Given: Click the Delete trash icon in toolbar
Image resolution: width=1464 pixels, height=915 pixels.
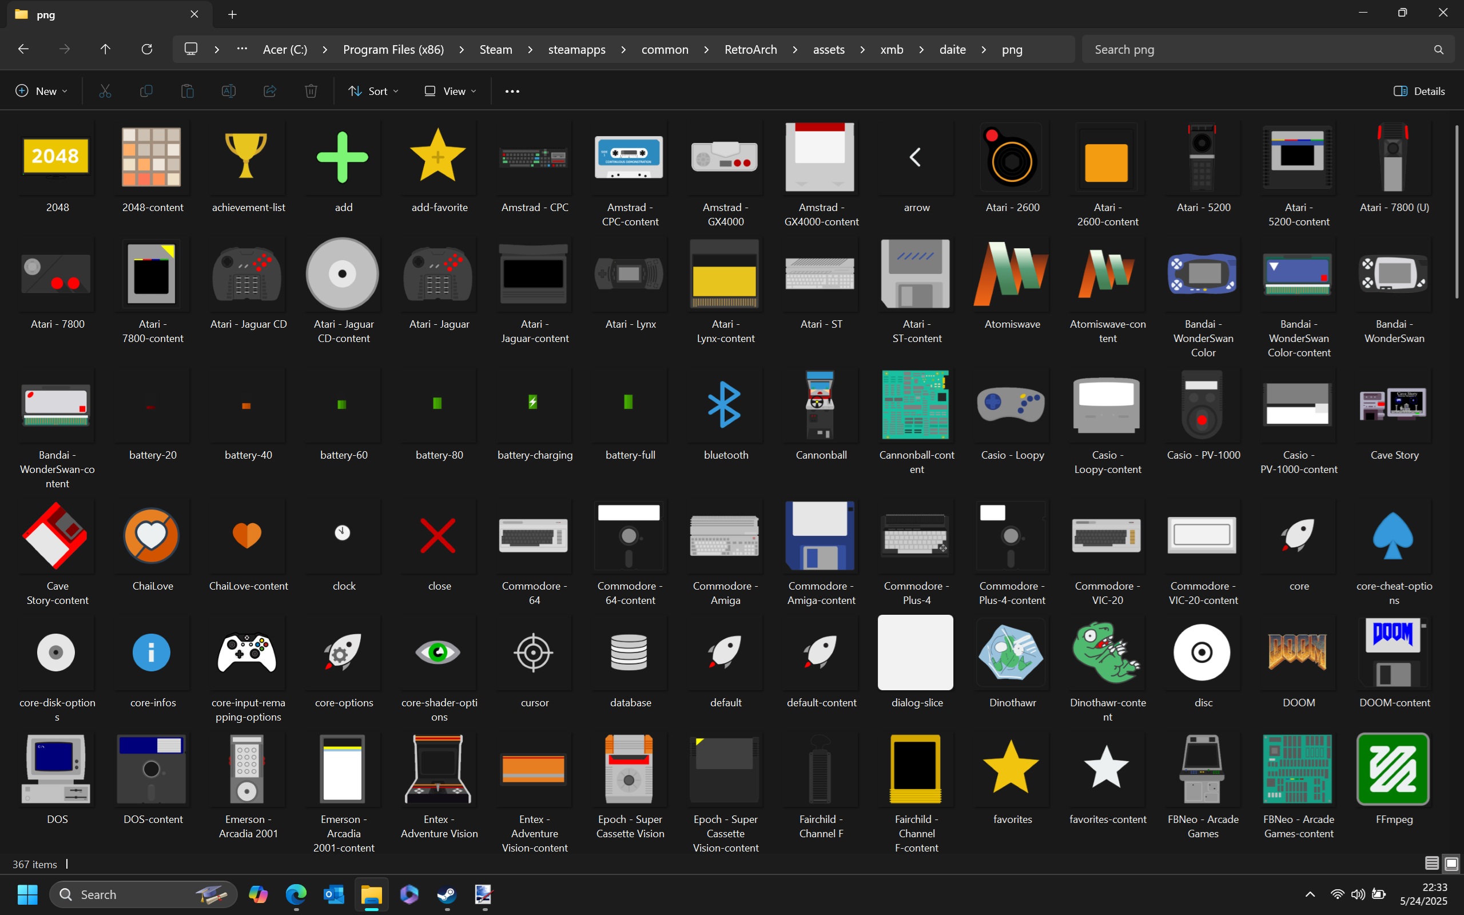Looking at the screenshot, I should coord(311,91).
